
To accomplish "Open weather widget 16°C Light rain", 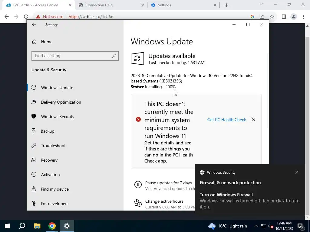I will (228, 226).
